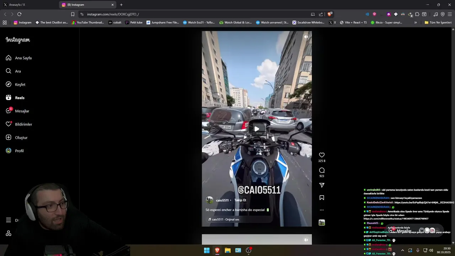Save the reel with bookmark icon
455x256 pixels.
[322, 198]
